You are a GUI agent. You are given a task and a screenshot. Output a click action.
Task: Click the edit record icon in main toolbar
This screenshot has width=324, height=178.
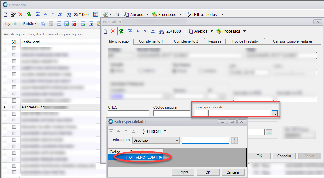click(x=13, y=15)
